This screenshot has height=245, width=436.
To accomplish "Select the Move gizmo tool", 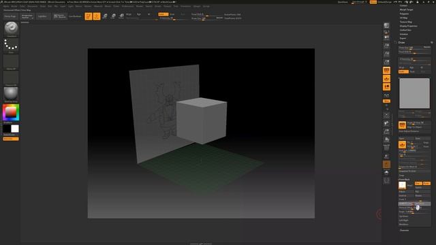I will coord(105,16).
